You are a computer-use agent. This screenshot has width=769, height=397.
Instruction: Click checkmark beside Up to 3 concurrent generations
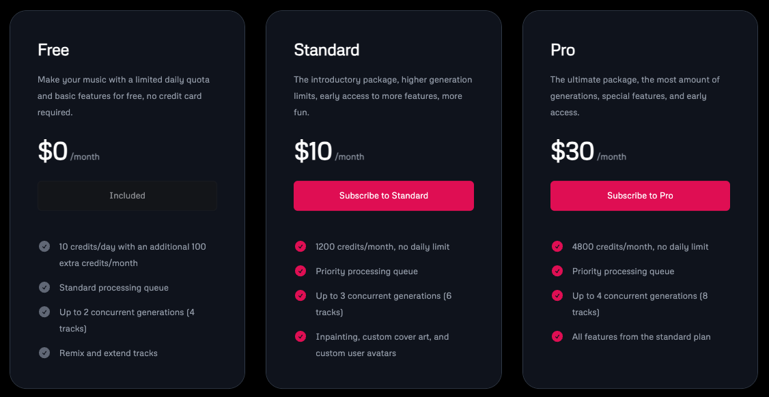click(x=300, y=295)
